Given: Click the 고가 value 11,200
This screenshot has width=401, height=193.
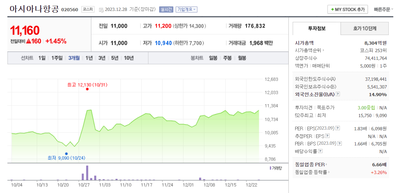Looking at the screenshot, I should 163,26.
